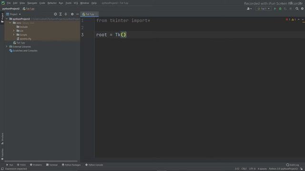The image size is (305, 171).
Task: Click the Collapse All icon in Project panel
Action: 66,14
